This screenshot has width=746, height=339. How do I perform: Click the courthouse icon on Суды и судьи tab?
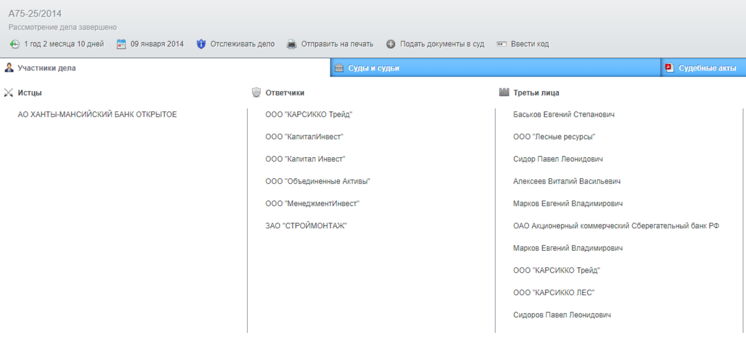[339, 68]
